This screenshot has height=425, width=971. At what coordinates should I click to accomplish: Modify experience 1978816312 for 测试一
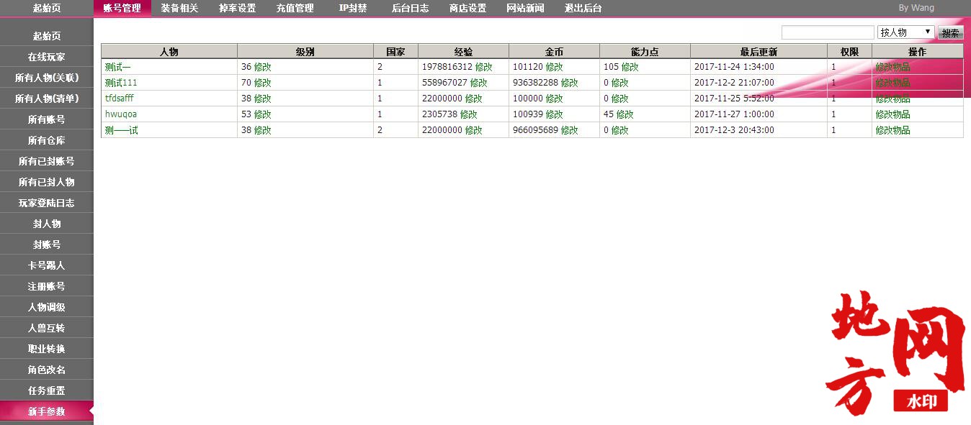point(484,67)
